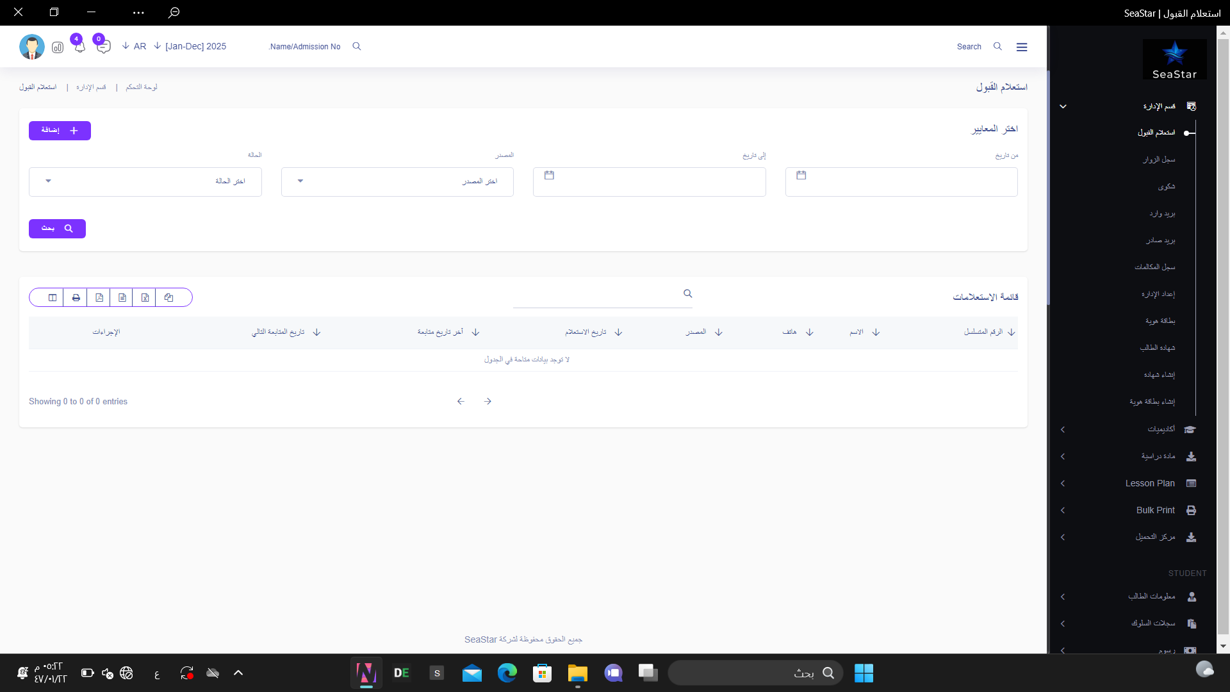Click the Name/Admission No search field
This screenshot has height=692, width=1230.
click(306, 47)
